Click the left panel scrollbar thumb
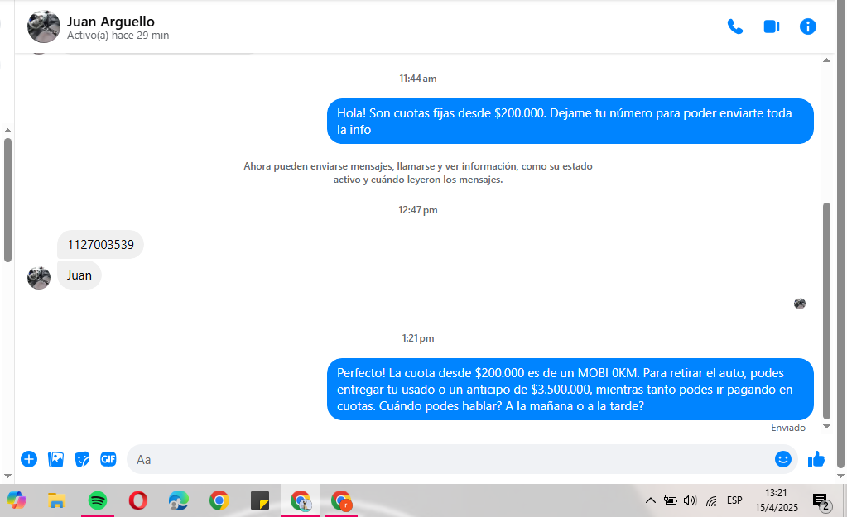 pyautogui.click(x=7, y=199)
